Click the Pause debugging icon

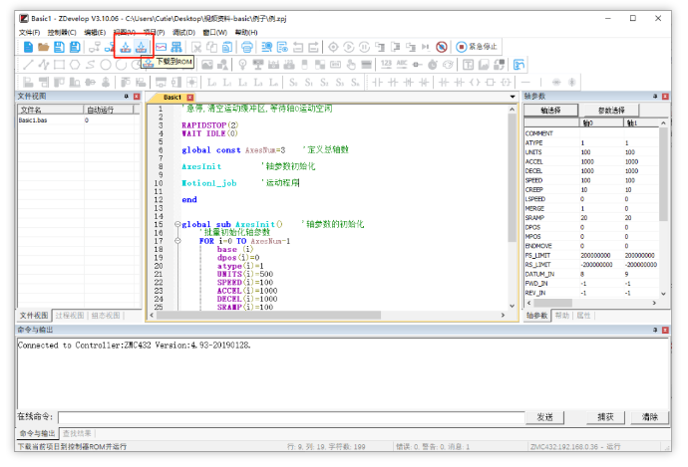364,47
